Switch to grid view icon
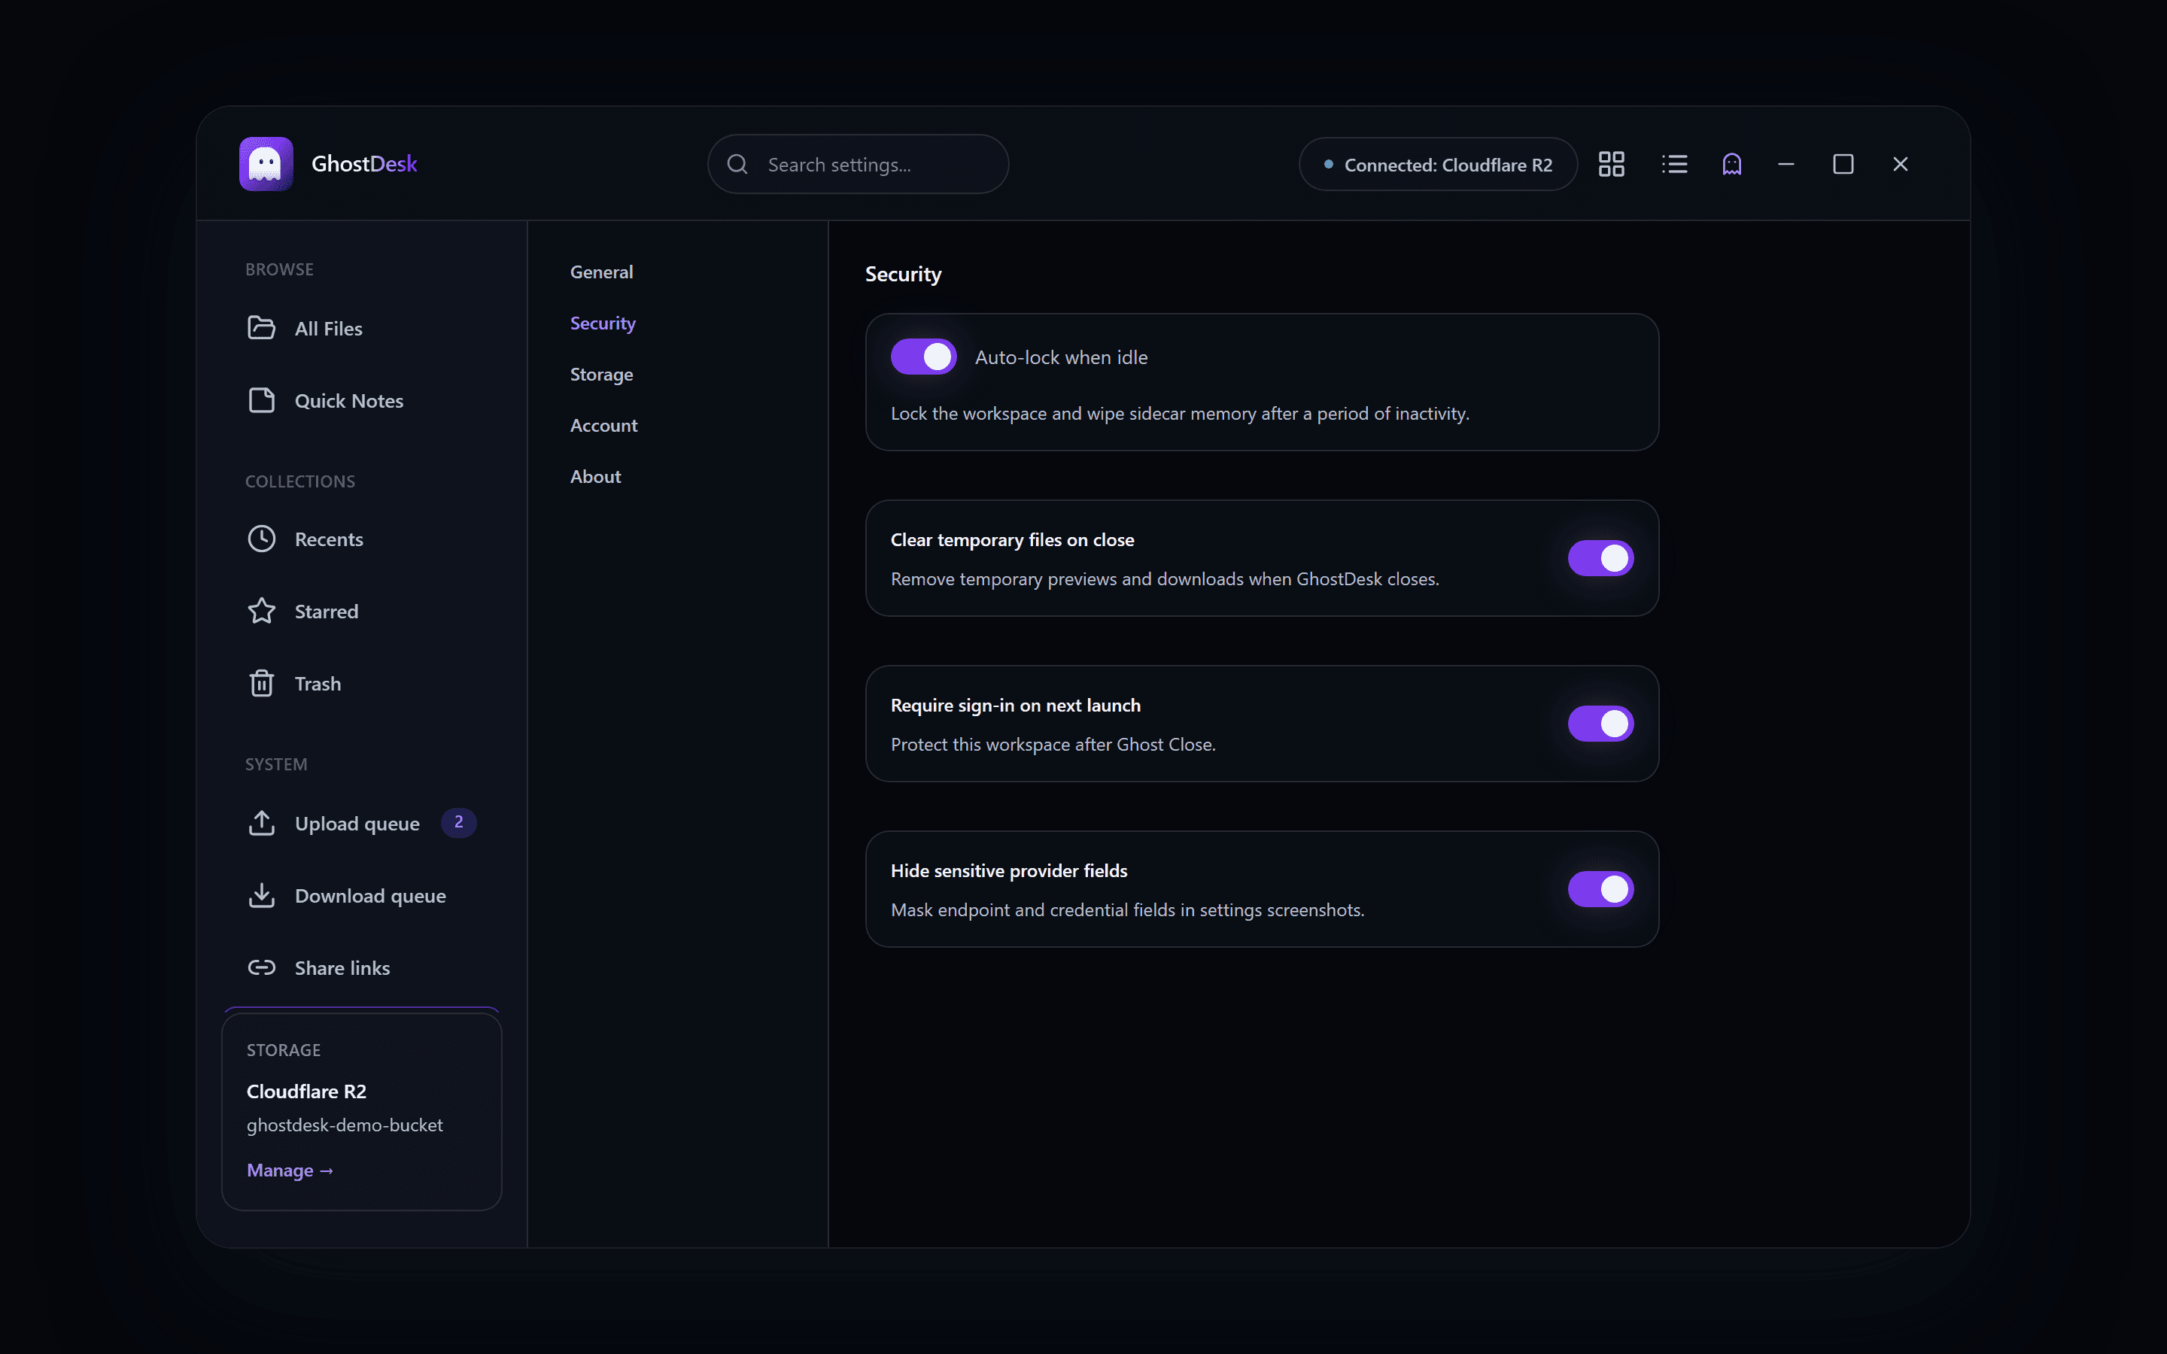 (x=1611, y=164)
